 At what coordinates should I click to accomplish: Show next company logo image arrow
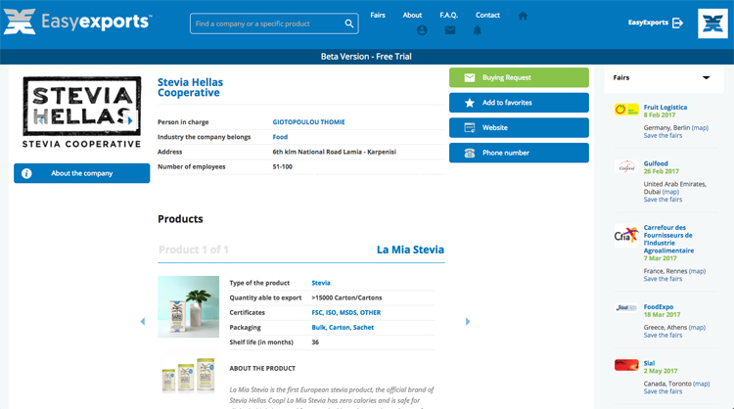(130, 120)
